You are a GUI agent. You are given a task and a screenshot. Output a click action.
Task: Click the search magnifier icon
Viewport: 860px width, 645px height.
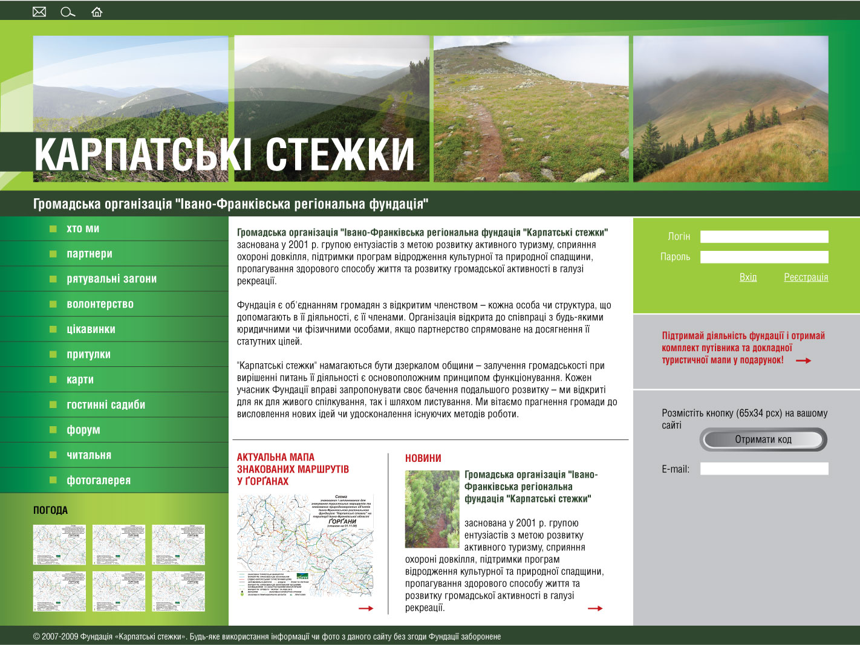pyautogui.click(x=67, y=11)
